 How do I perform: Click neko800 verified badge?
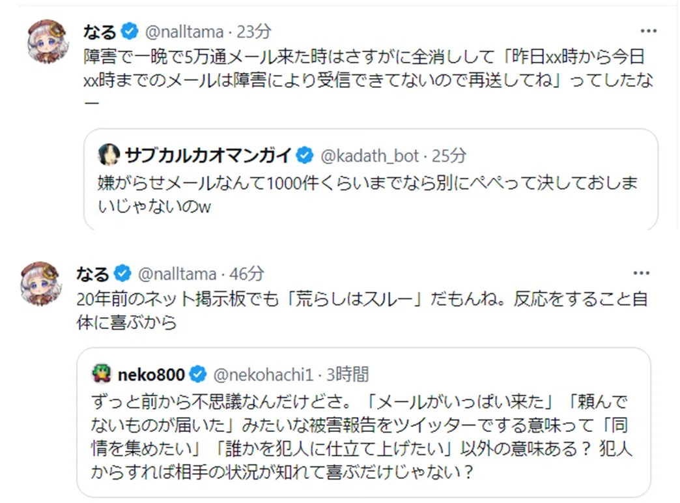198,374
